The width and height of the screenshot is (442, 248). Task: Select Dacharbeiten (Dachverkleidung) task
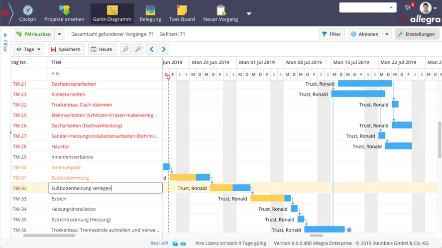point(87,125)
